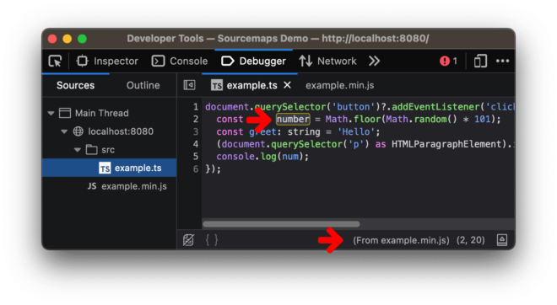Open the Inspector panel
The image size is (557, 305).
click(107, 62)
